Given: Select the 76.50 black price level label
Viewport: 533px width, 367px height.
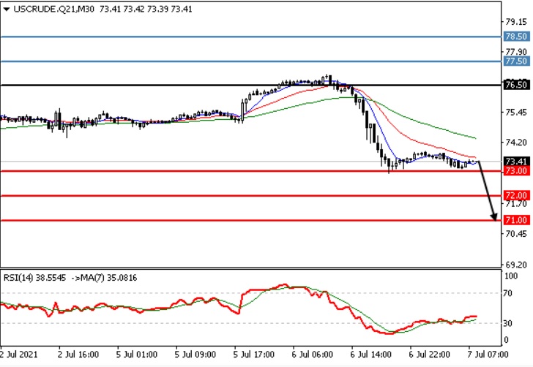Looking at the screenshot, I should click(x=516, y=85).
